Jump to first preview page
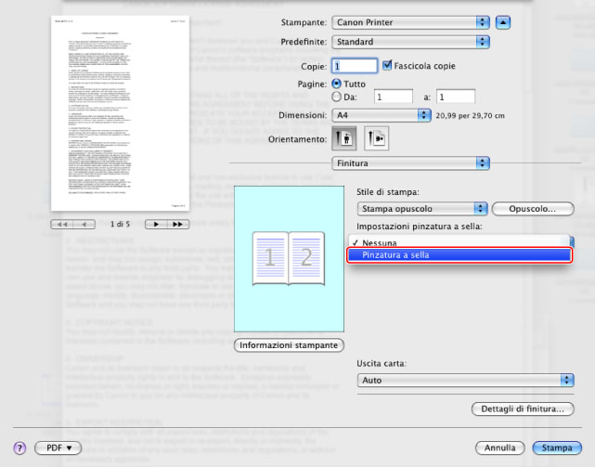Image resolution: width=595 pixels, height=467 pixels. pyautogui.click(x=61, y=224)
